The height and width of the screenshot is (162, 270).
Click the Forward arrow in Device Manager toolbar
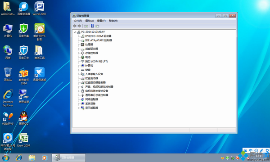coord(79,26)
